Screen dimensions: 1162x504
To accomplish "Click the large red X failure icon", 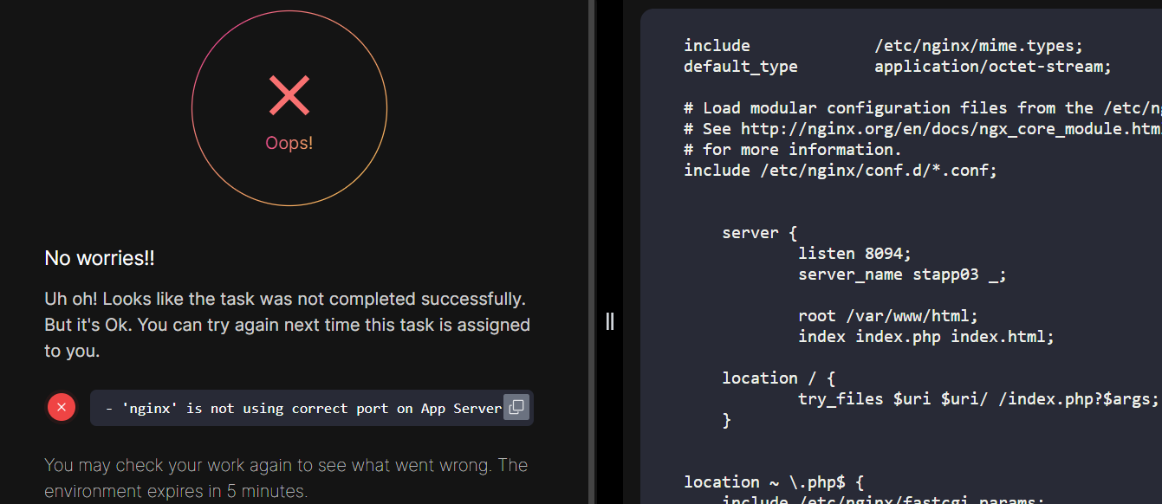I will click(x=289, y=95).
